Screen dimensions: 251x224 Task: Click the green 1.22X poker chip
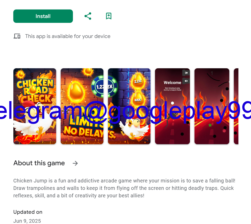104,86
